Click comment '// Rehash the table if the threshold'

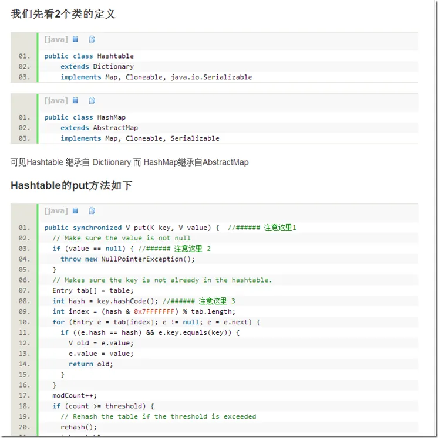click(x=159, y=417)
